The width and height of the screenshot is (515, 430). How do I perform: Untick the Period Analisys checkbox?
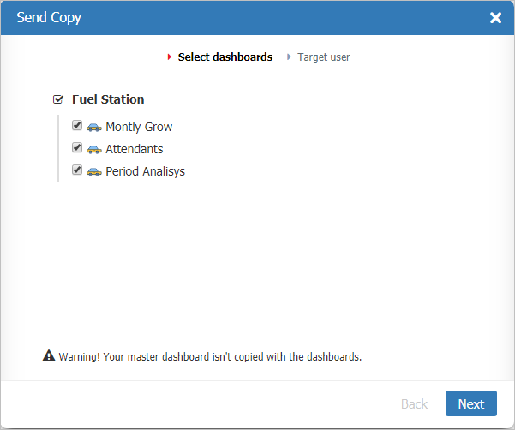point(77,170)
